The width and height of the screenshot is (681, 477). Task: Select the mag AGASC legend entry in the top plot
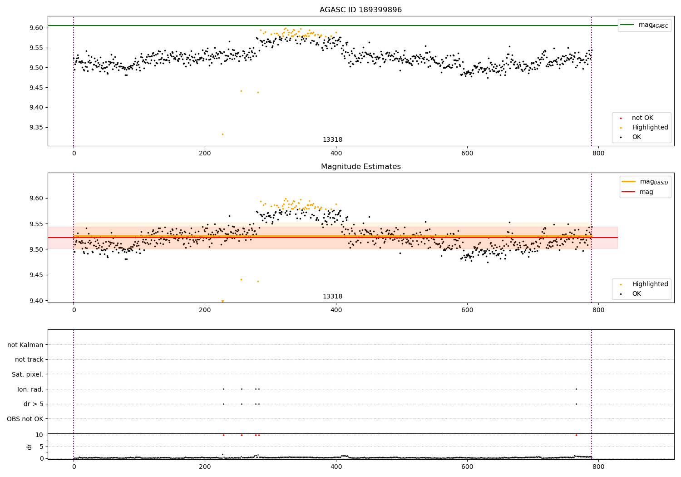pyautogui.click(x=645, y=25)
